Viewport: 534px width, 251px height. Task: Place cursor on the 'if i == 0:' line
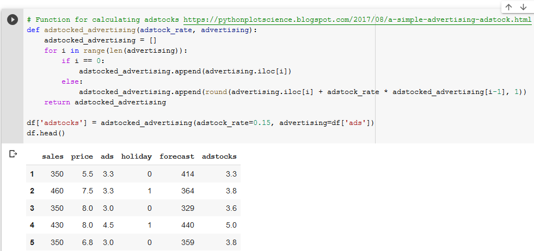click(x=83, y=61)
